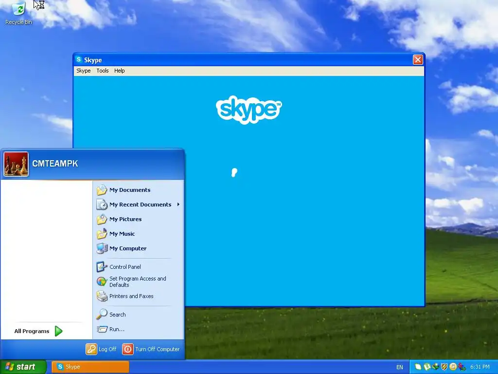The image size is (498, 374).
Task: Open the Tools menu in Skype
Action: (103, 71)
